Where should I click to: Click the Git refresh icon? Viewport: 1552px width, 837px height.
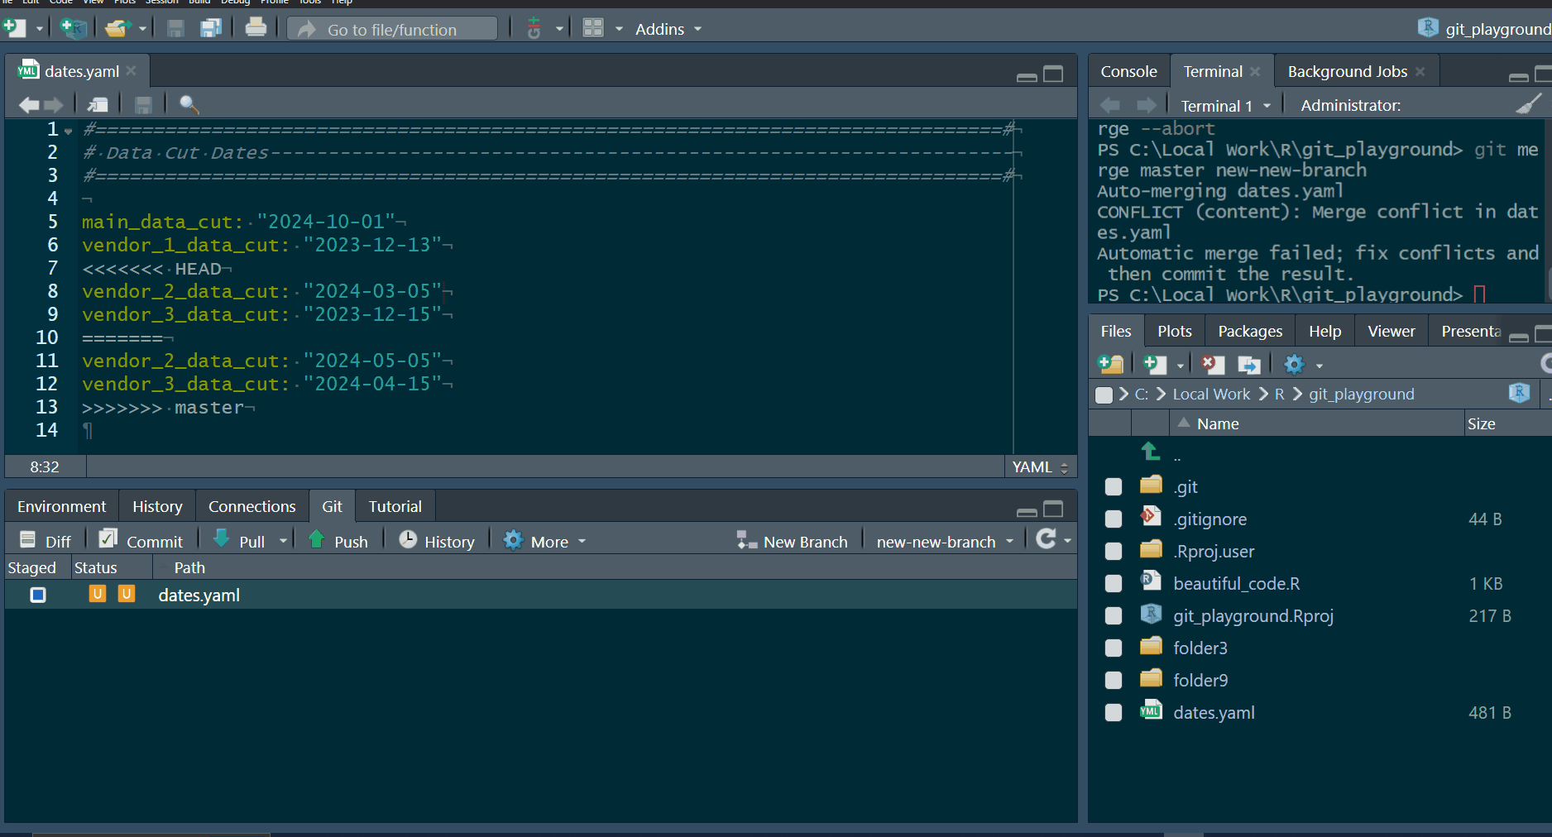pos(1046,539)
